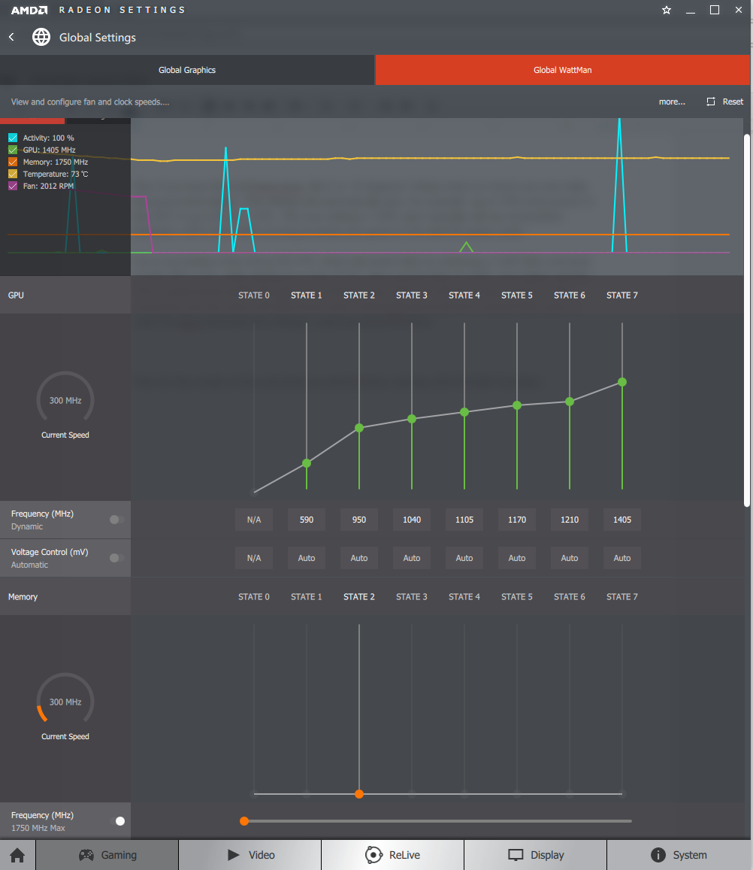Click GPU State 7 frequency field 1405

pos(622,520)
